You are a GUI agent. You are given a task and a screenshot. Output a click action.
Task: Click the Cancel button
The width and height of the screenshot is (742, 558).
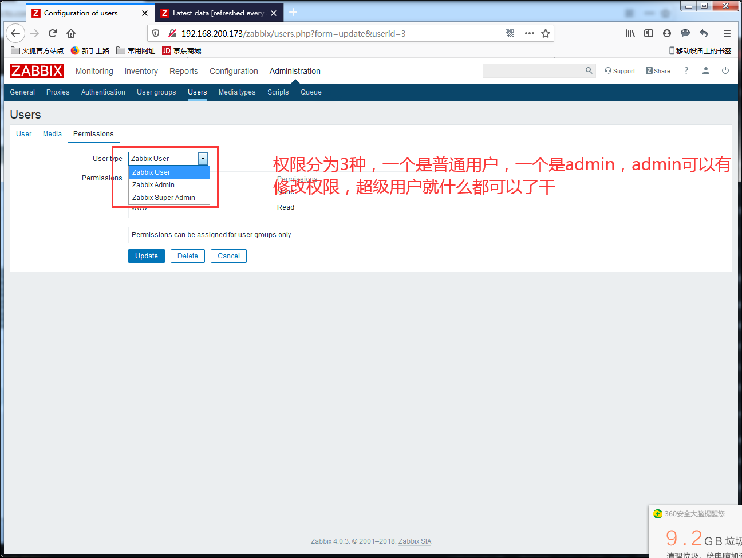(x=228, y=256)
